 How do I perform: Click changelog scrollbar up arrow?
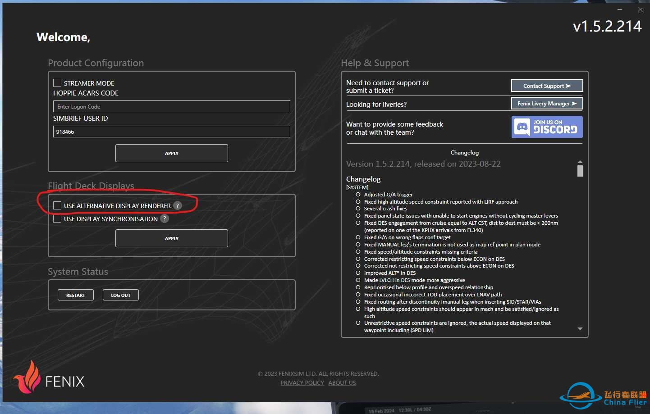580,162
